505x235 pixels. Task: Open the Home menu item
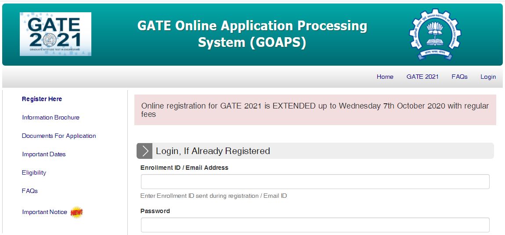(x=385, y=77)
